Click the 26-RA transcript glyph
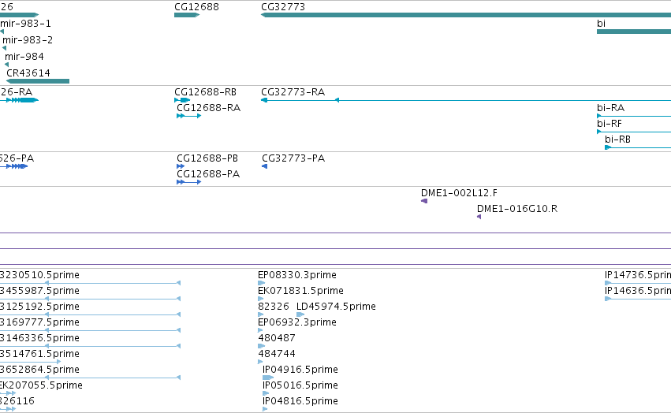Image resolution: width=671 pixels, height=413 pixels. coord(19,100)
